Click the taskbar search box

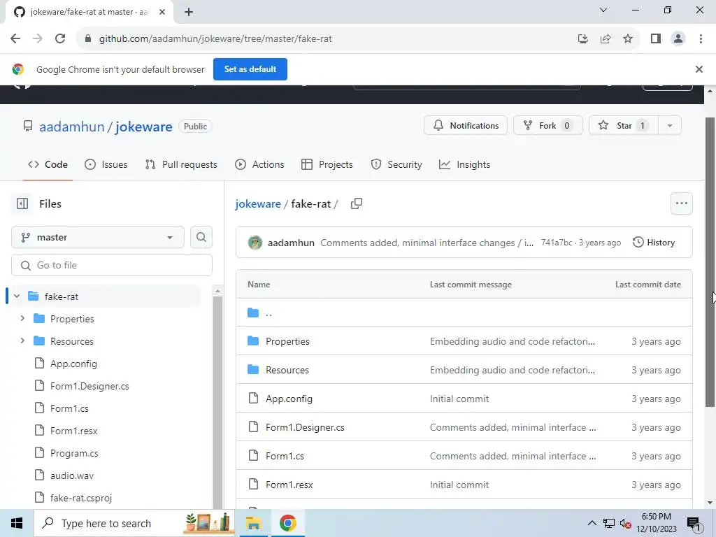(135, 523)
